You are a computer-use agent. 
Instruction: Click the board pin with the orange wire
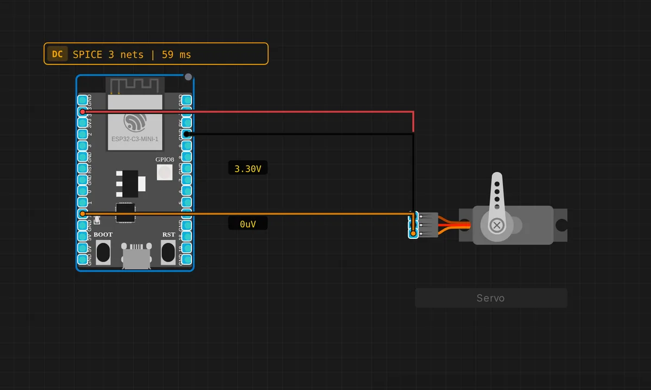click(x=82, y=213)
